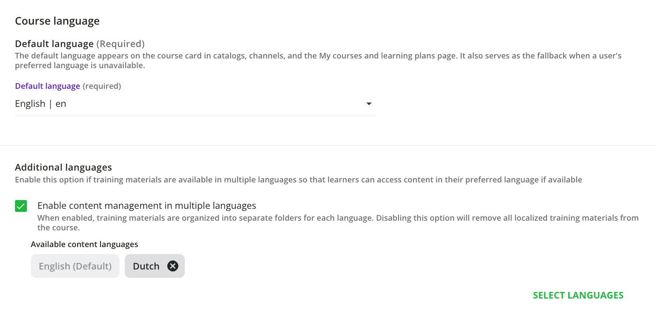Open the language selection via SELECT LANGUAGES
The image size is (656, 313).
(x=578, y=295)
